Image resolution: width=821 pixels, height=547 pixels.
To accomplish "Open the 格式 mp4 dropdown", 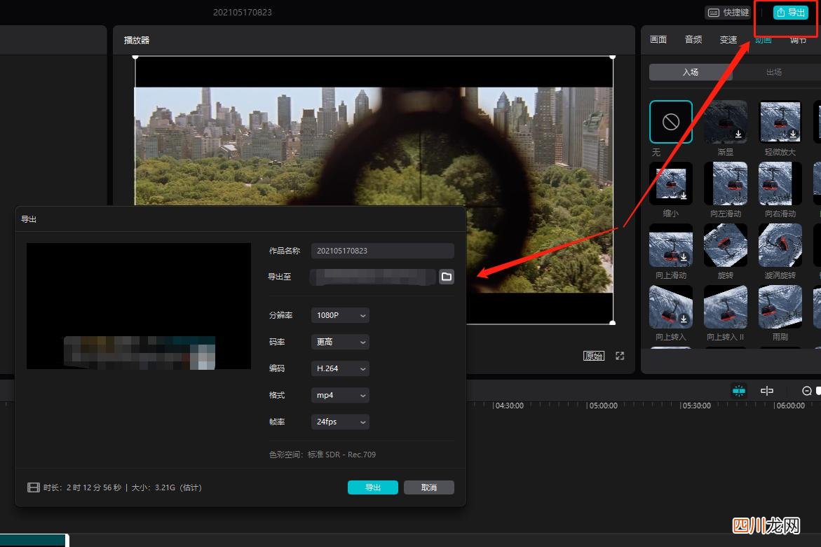I will coord(340,395).
